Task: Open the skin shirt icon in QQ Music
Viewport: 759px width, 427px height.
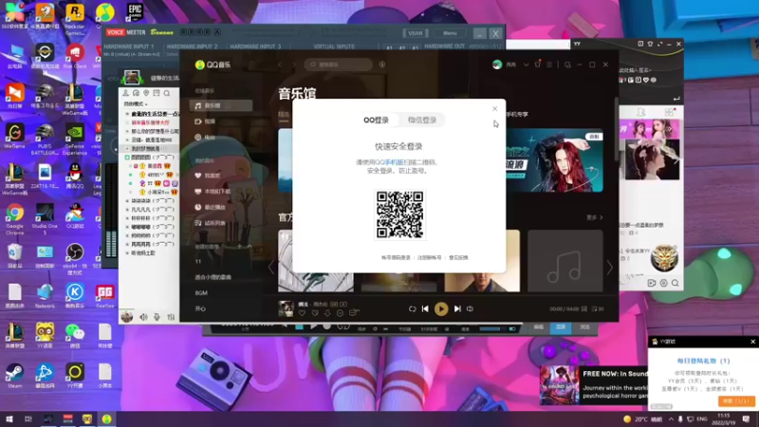Action: click(537, 65)
